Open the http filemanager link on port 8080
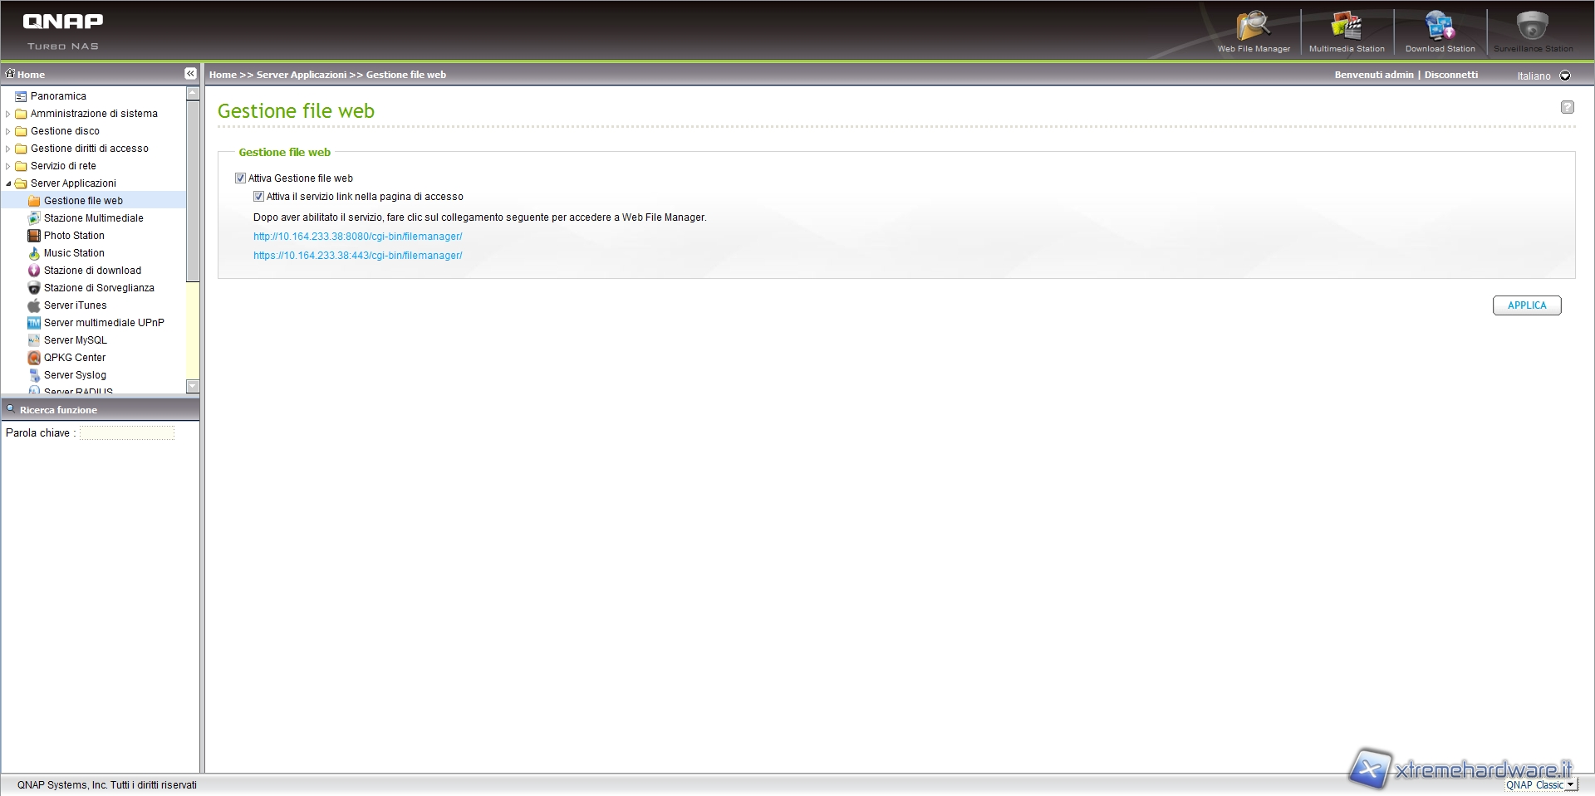The image size is (1595, 796). [x=357, y=237]
